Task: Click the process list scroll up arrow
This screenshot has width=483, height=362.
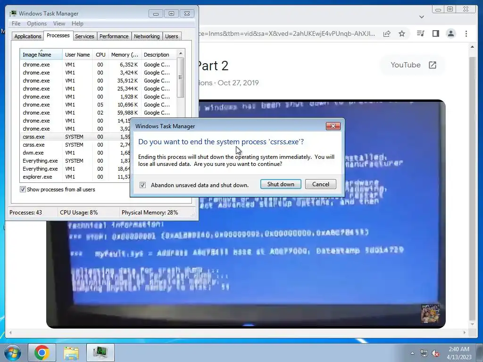Action: click(181, 53)
